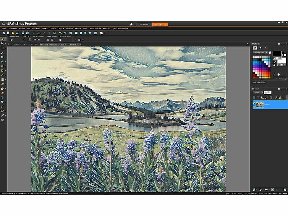Expand the Selection tool flyout arrow

[x=5, y=48]
